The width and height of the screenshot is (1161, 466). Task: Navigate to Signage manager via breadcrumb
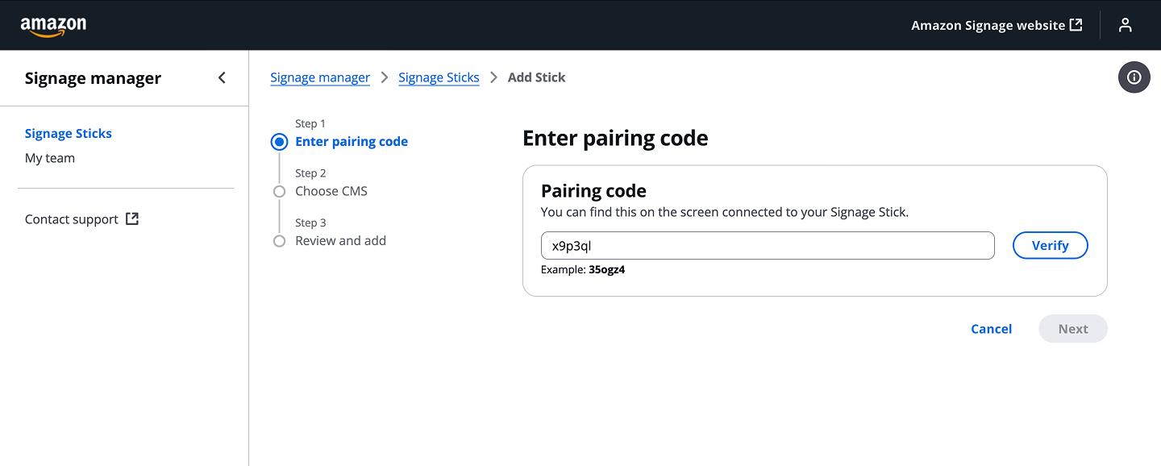[319, 77]
